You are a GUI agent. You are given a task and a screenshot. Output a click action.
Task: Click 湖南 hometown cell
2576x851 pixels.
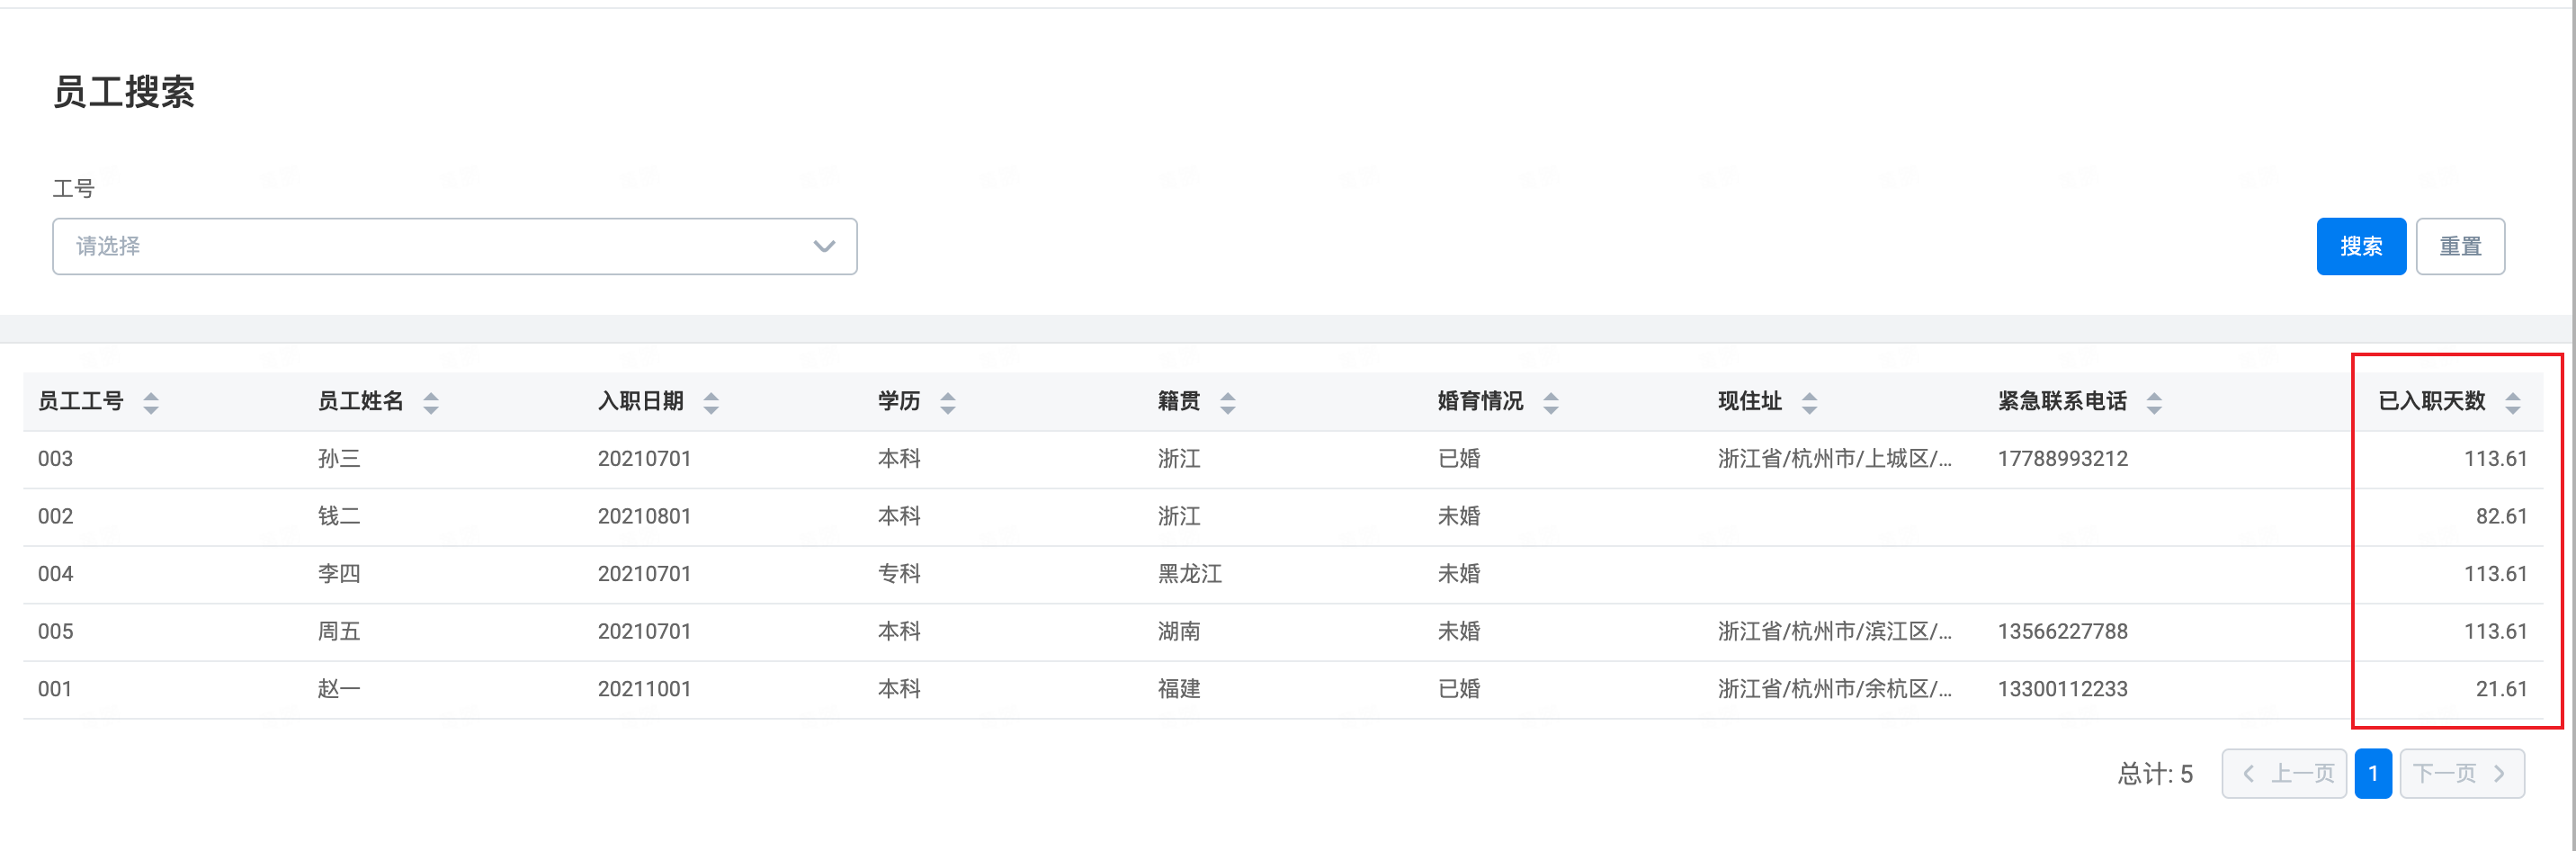(1179, 632)
